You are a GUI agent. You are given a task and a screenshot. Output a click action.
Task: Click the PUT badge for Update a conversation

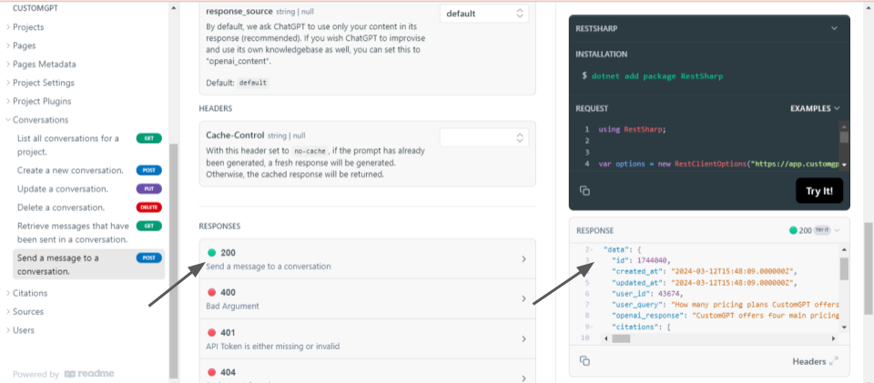[x=148, y=188]
